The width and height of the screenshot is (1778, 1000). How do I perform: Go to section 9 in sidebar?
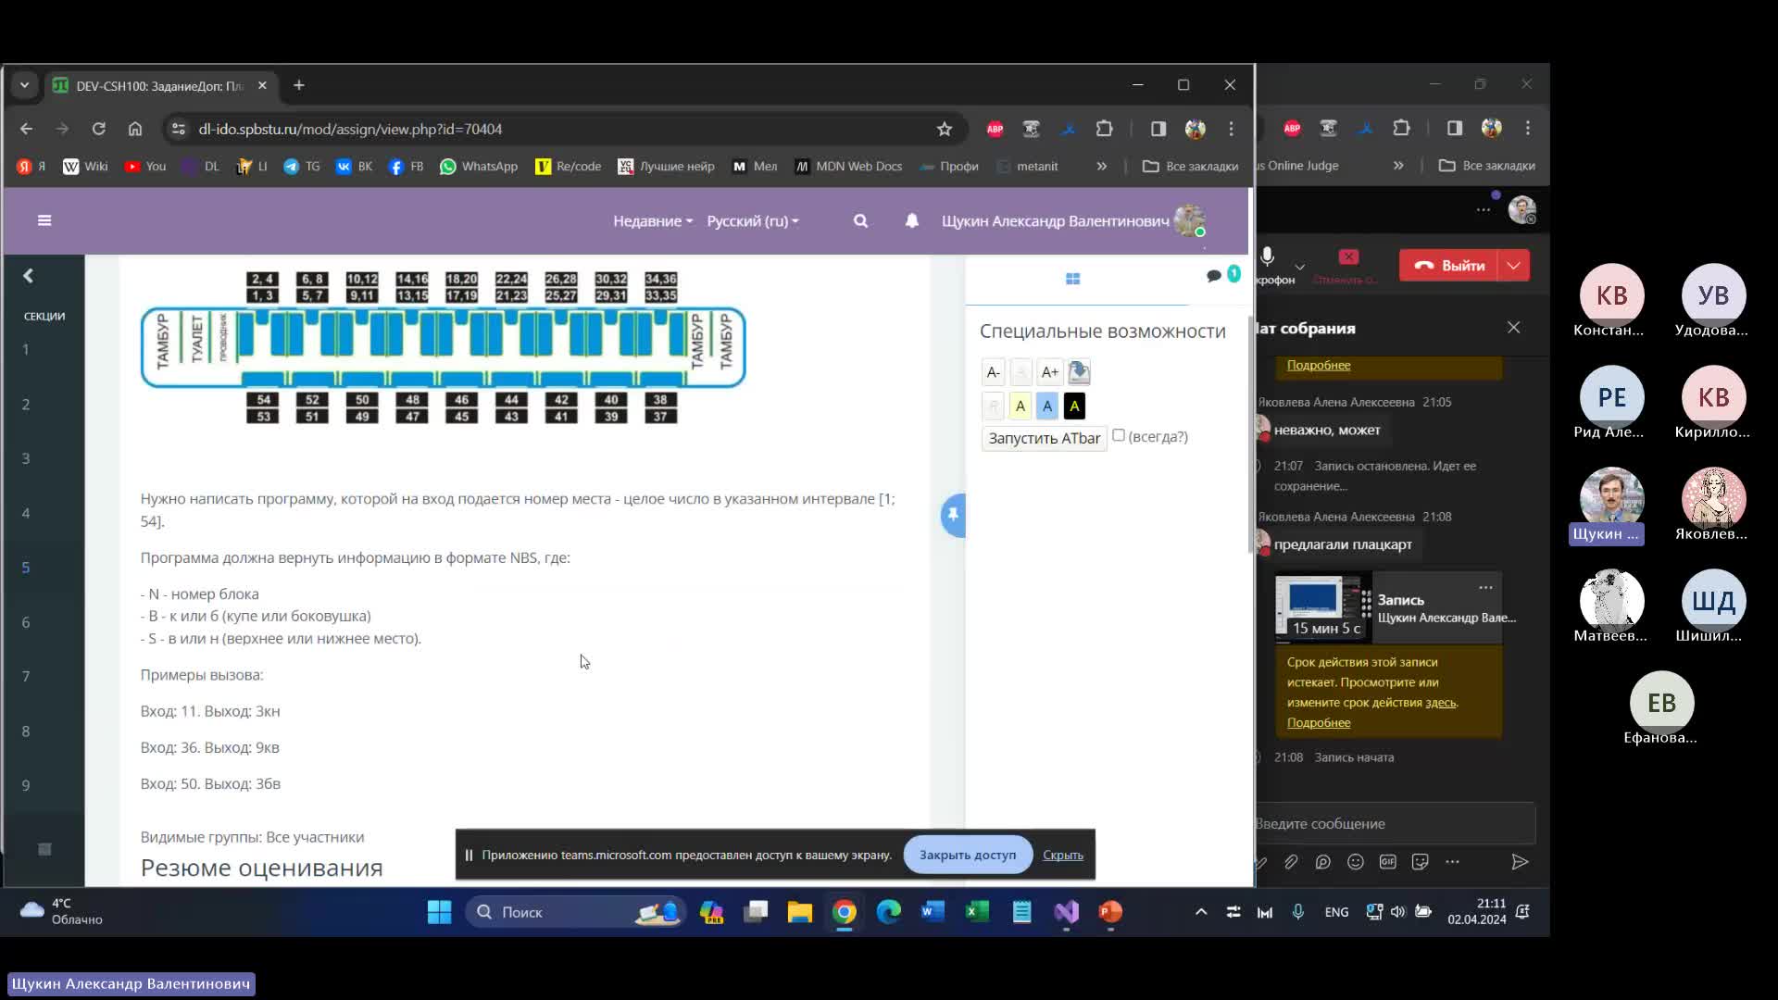[26, 785]
